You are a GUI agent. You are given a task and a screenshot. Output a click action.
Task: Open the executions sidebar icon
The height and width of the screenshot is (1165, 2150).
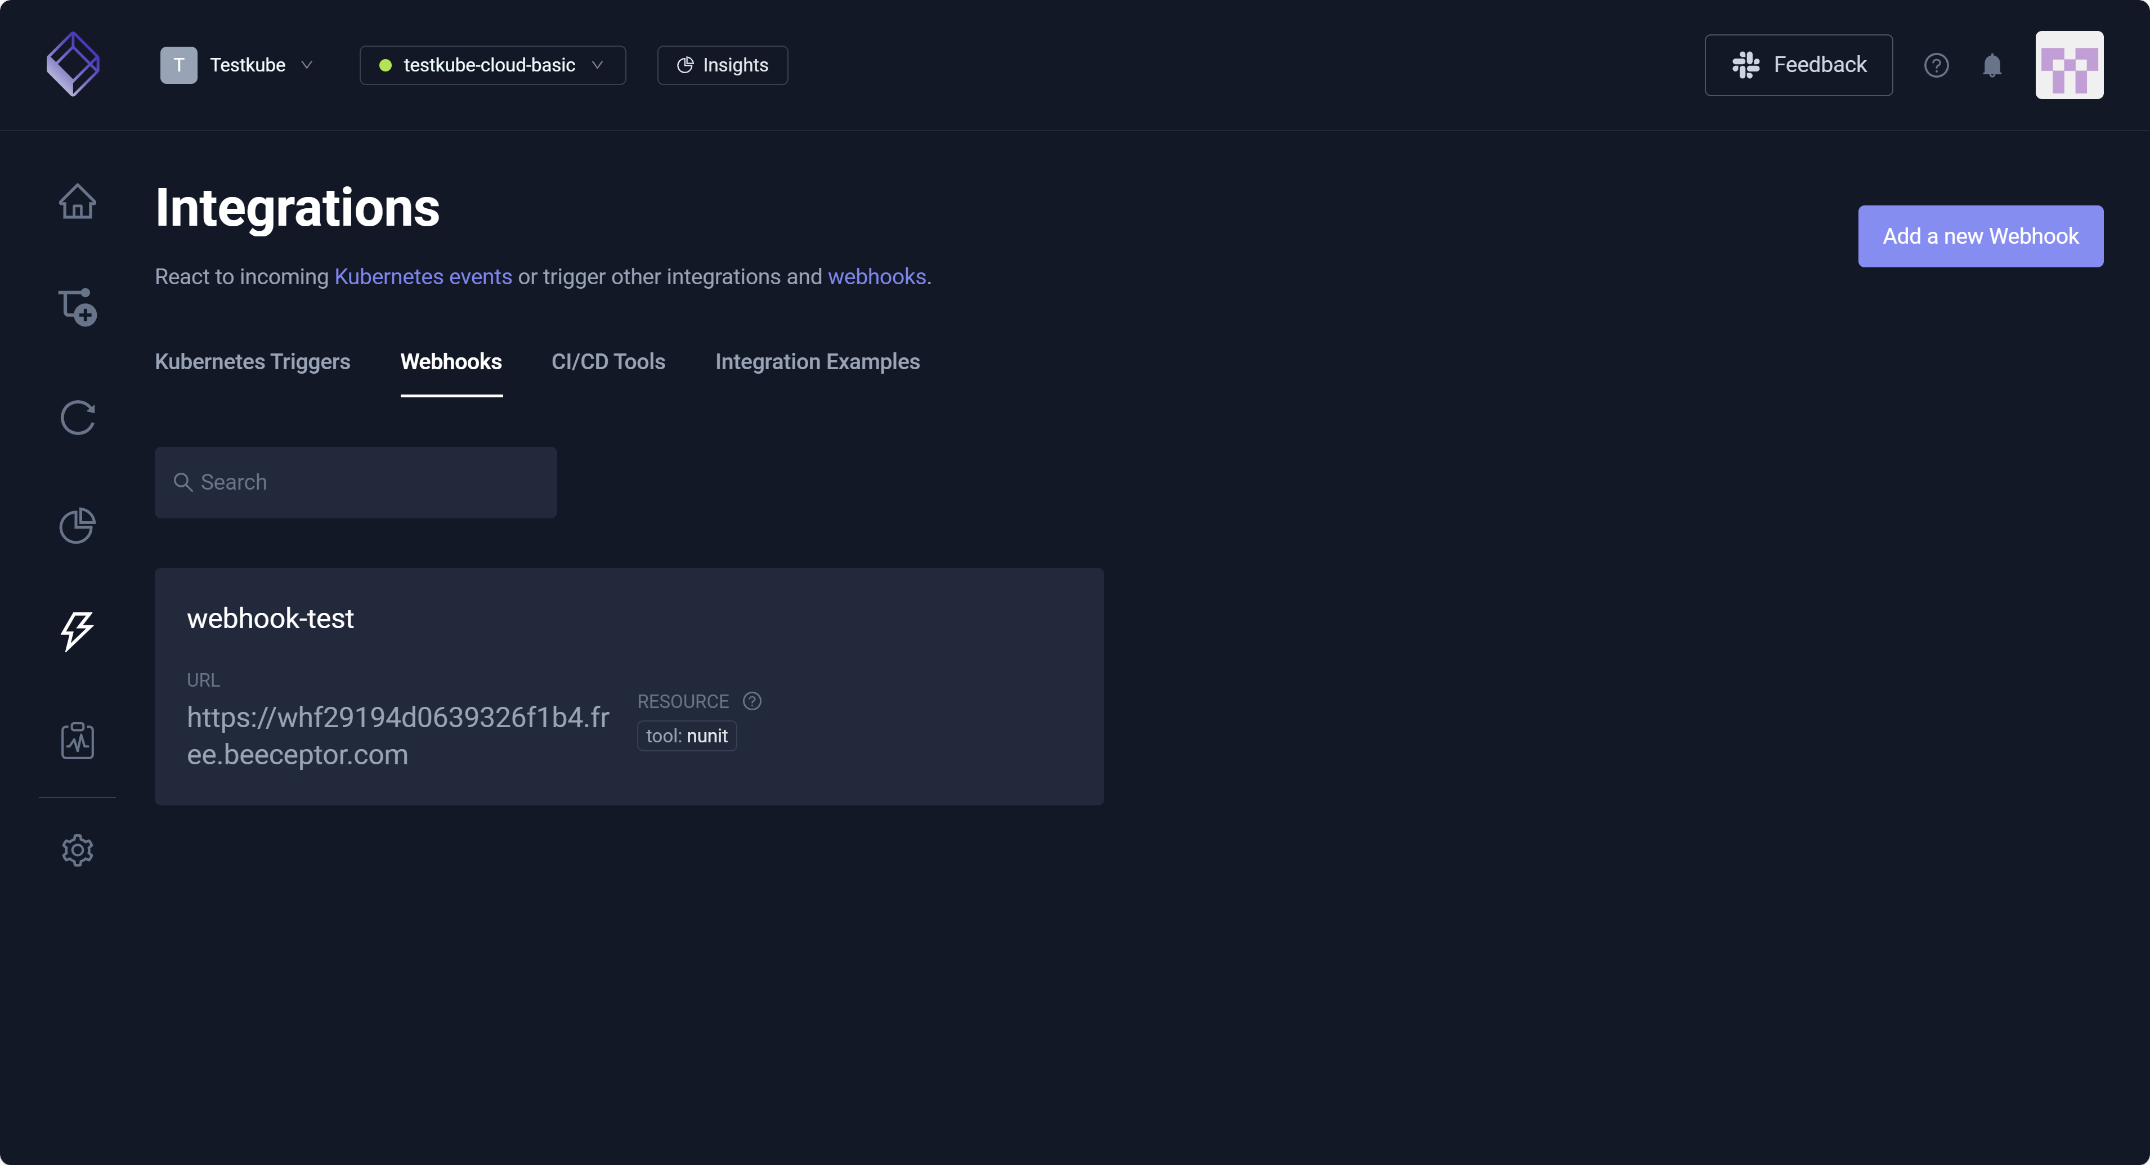click(77, 418)
